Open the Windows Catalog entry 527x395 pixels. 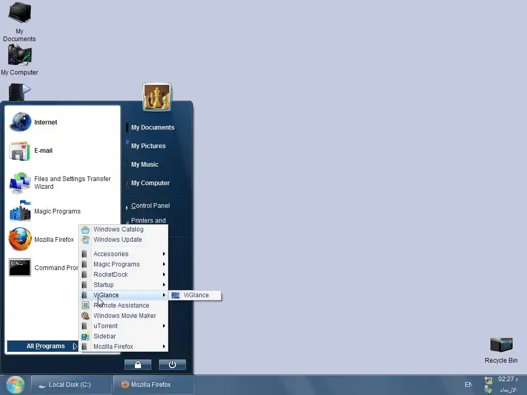pyautogui.click(x=124, y=229)
